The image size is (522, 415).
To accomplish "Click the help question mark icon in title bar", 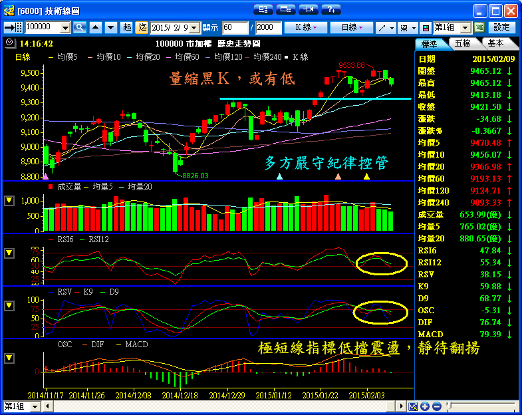I will pyautogui.click(x=330, y=9).
